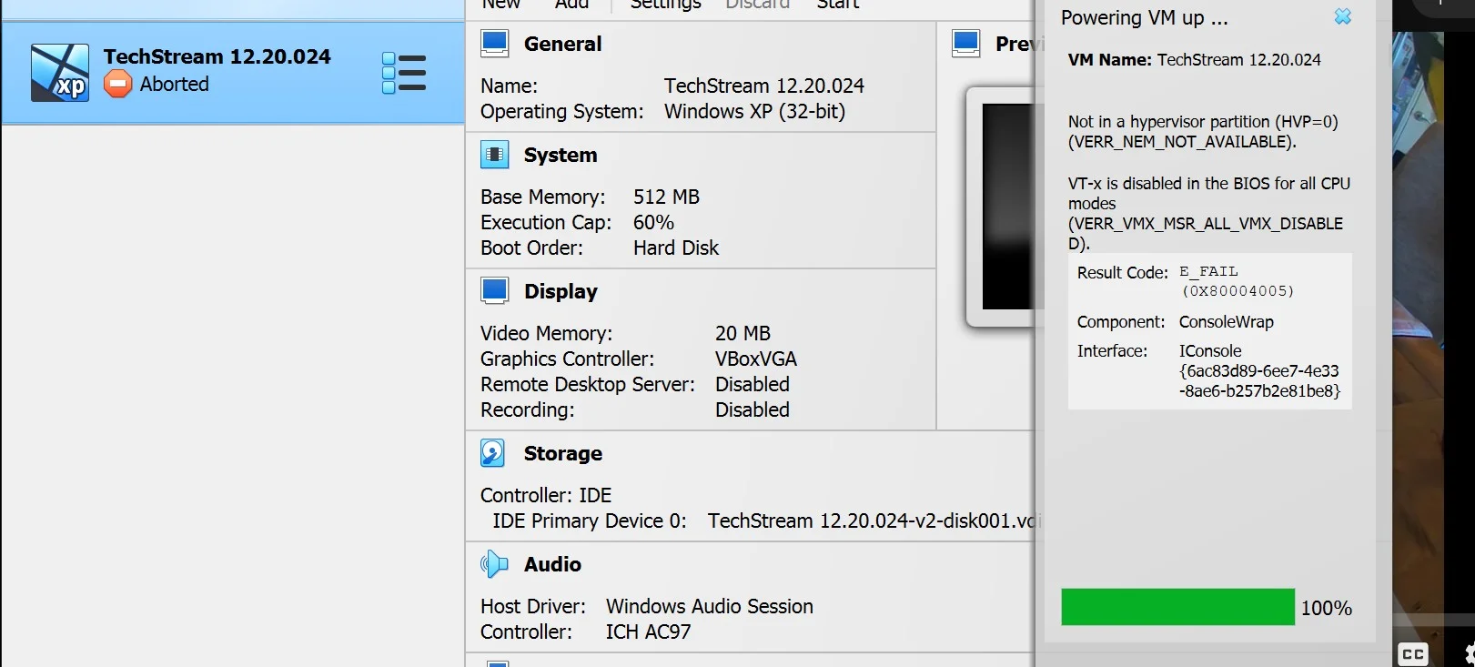Select TechStream 12.20.024 in the VM list
This screenshot has height=667, width=1475.
tap(217, 56)
